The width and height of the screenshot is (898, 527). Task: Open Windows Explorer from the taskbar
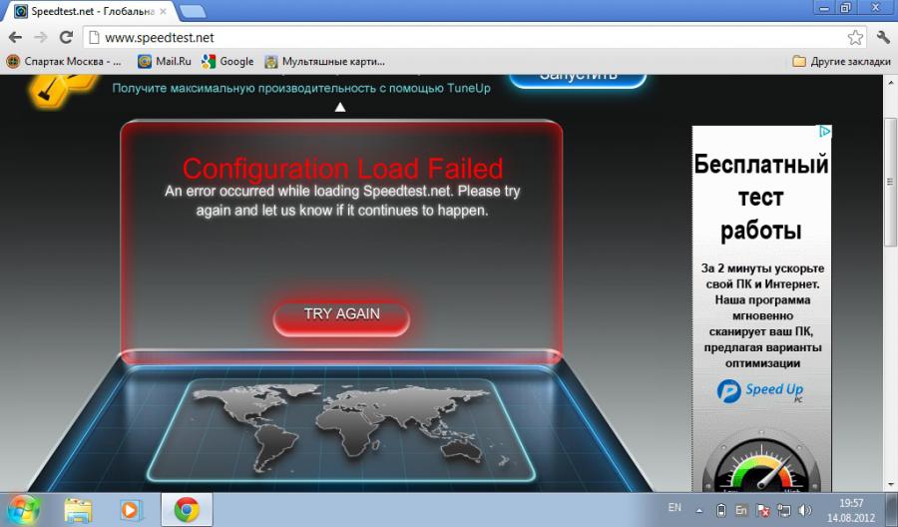(x=79, y=510)
